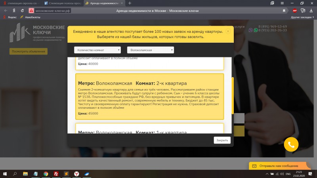The width and height of the screenshot is (317, 178).
Task: Open WhatsApp contact icon
Action: [256, 30]
